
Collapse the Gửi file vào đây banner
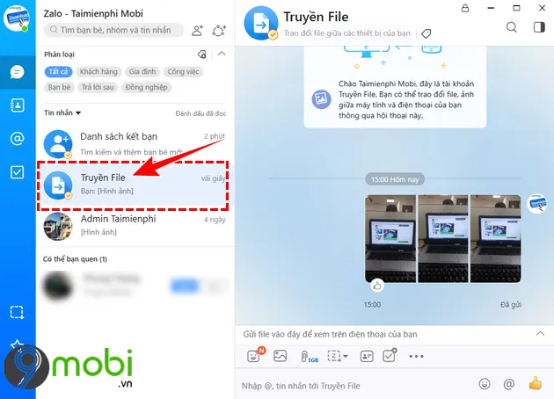click(x=540, y=334)
